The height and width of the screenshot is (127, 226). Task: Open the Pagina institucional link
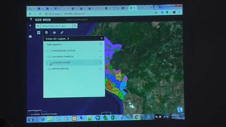click(x=77, y=19)
